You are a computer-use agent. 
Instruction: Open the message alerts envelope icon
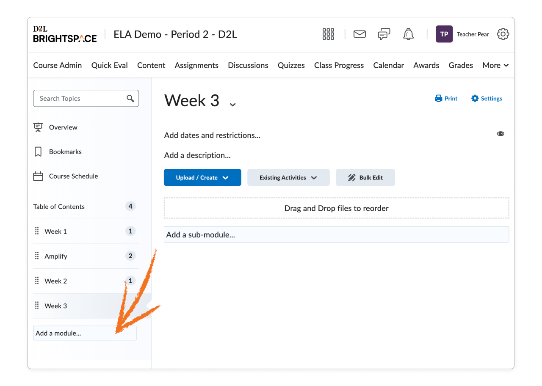(x=359, y=34)
